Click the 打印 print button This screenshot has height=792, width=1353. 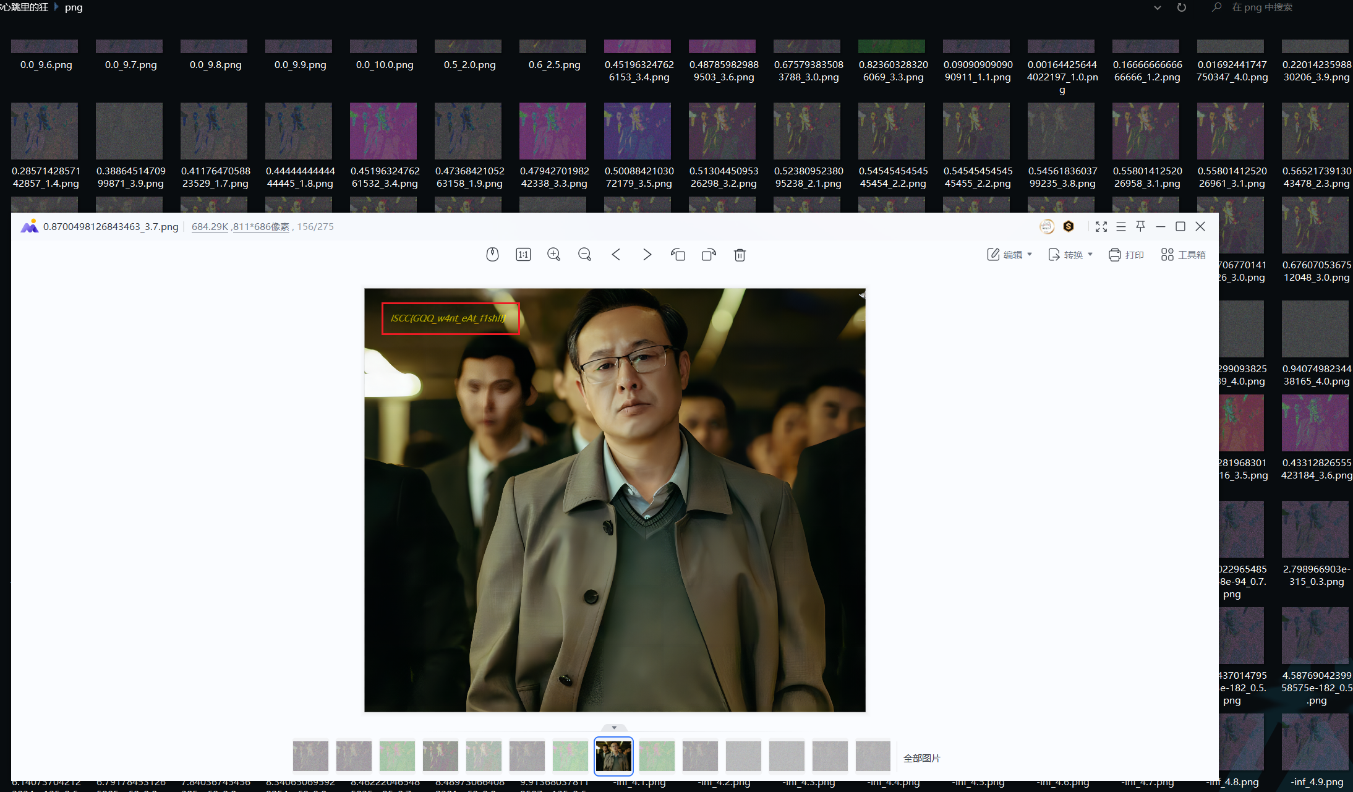point(1127,255)
